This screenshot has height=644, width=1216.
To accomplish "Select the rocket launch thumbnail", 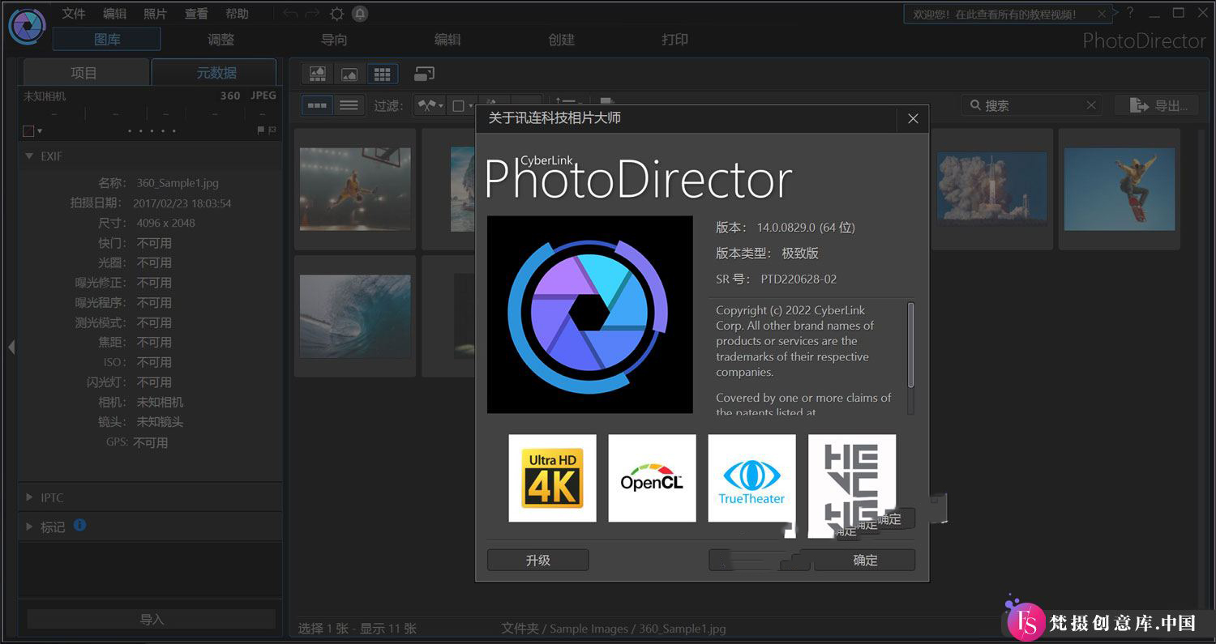I will [992, 189].
